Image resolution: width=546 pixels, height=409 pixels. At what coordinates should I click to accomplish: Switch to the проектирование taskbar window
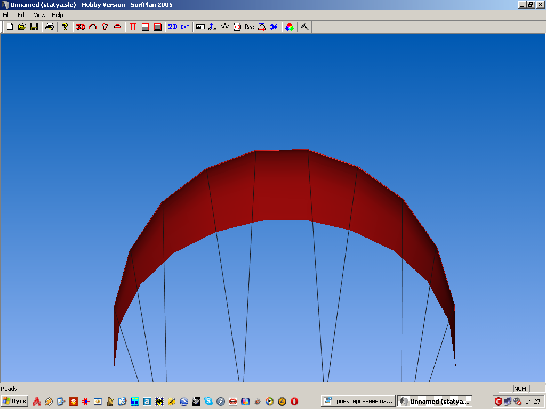pyautogui.click(x=359, y=401)
